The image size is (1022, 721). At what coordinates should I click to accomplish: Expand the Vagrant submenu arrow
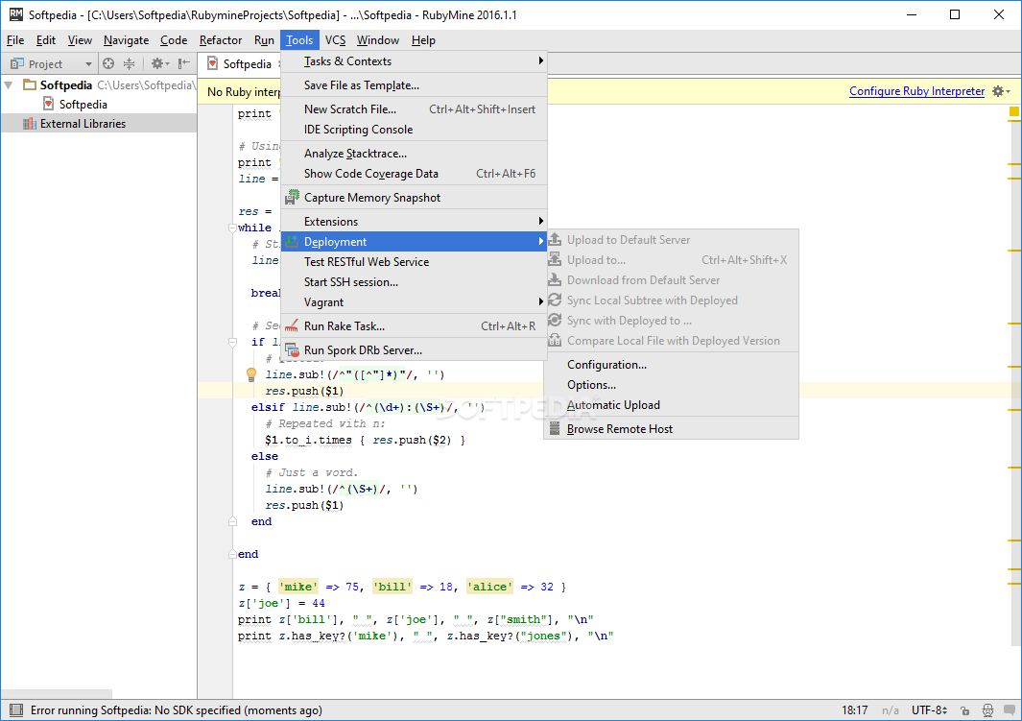click(540, 301)
